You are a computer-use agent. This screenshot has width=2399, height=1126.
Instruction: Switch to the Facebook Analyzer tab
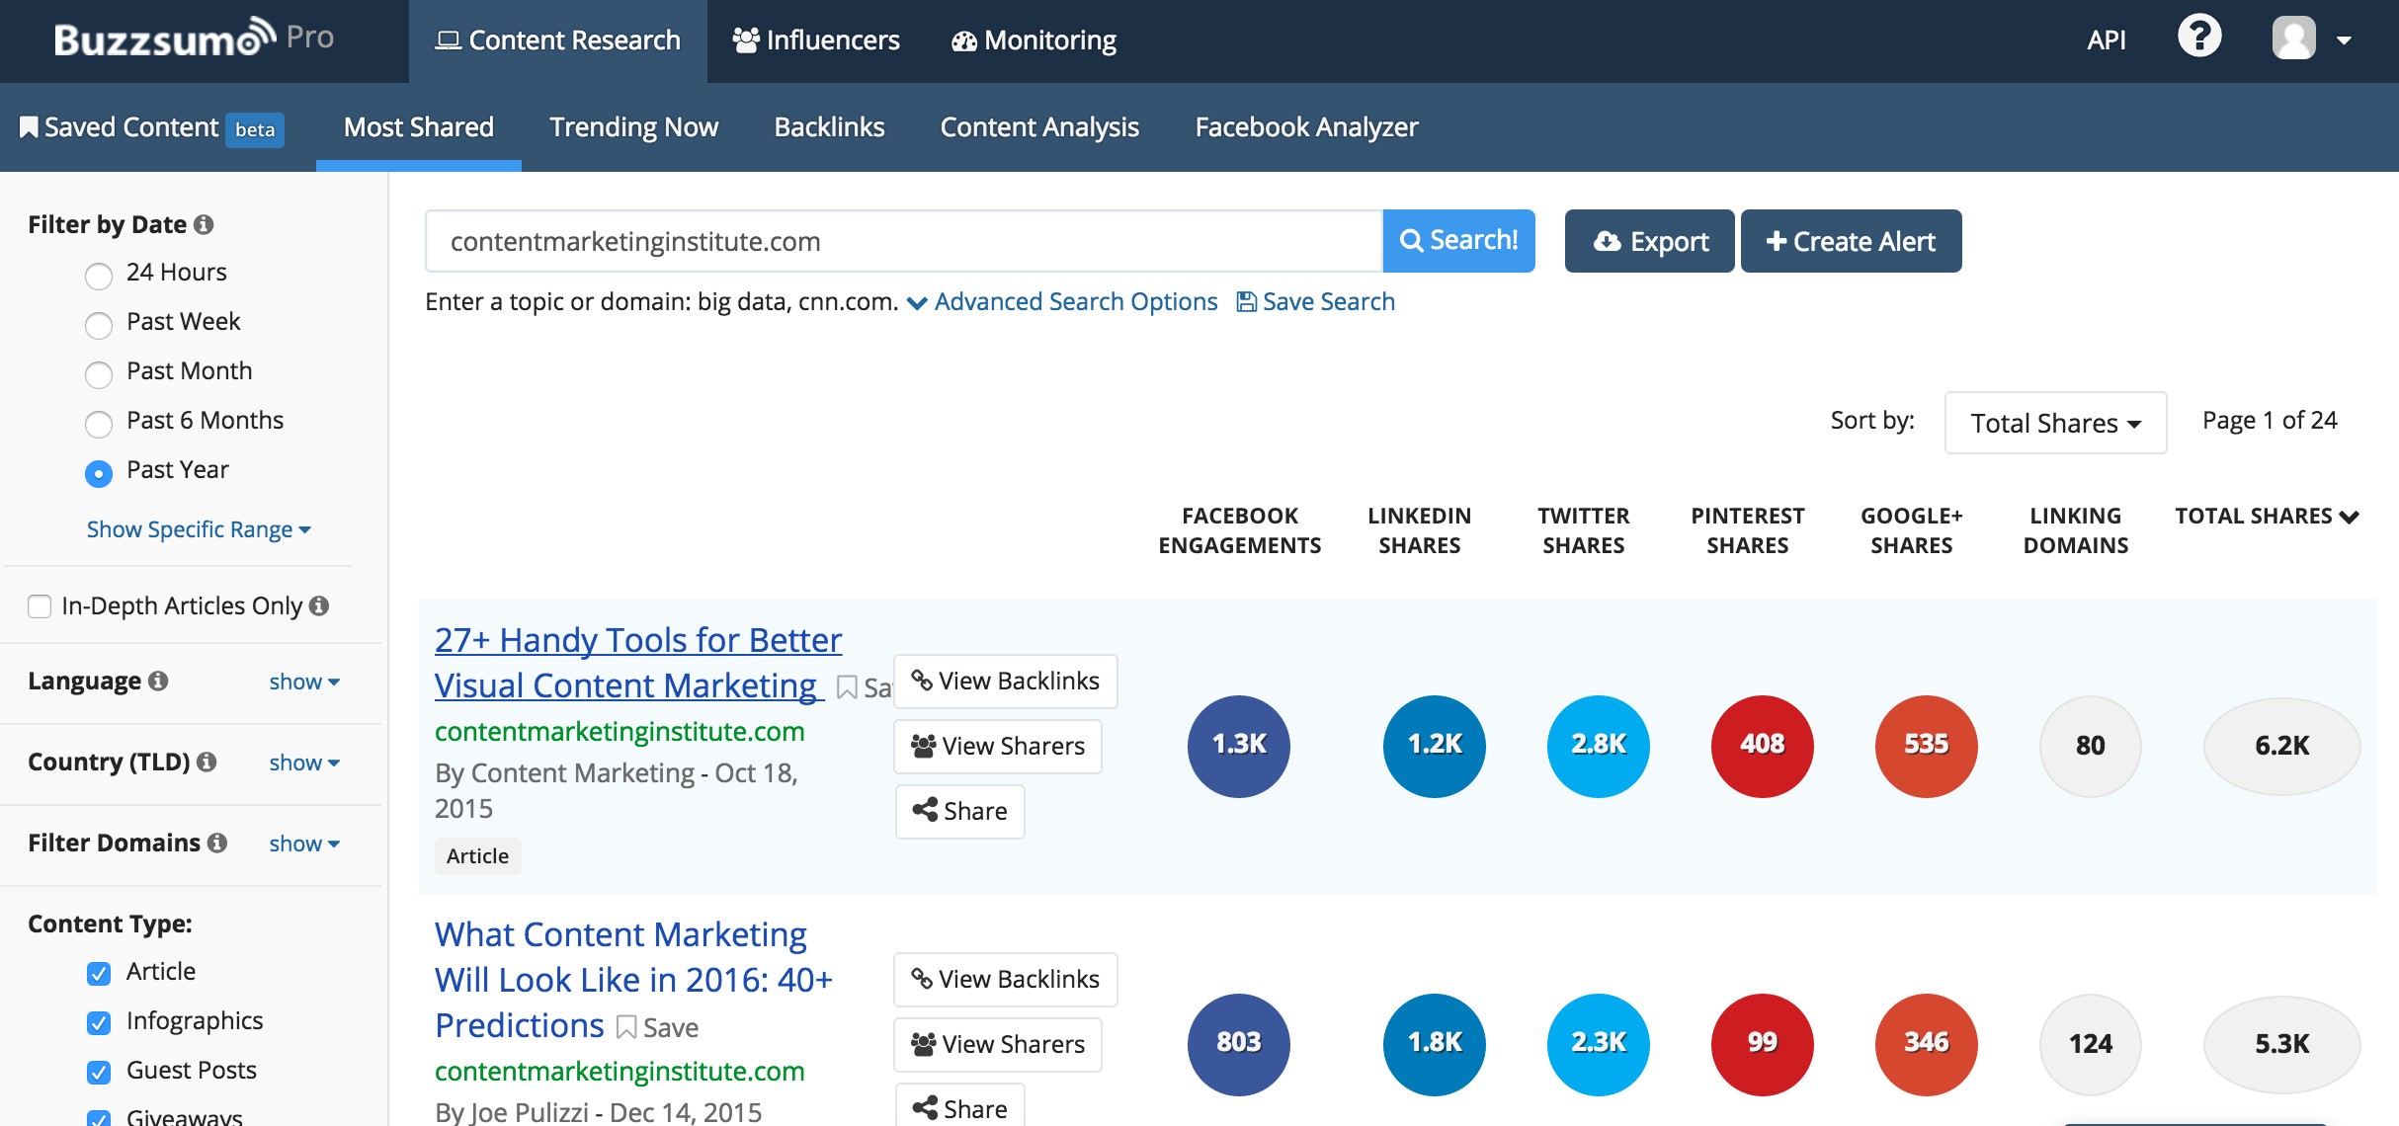click(1306, 127)
